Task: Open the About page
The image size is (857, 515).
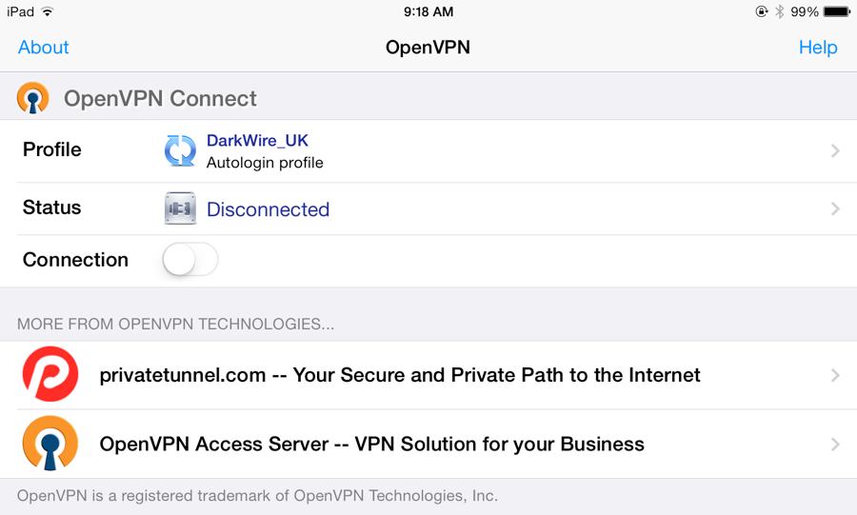Action: (44, 47)
